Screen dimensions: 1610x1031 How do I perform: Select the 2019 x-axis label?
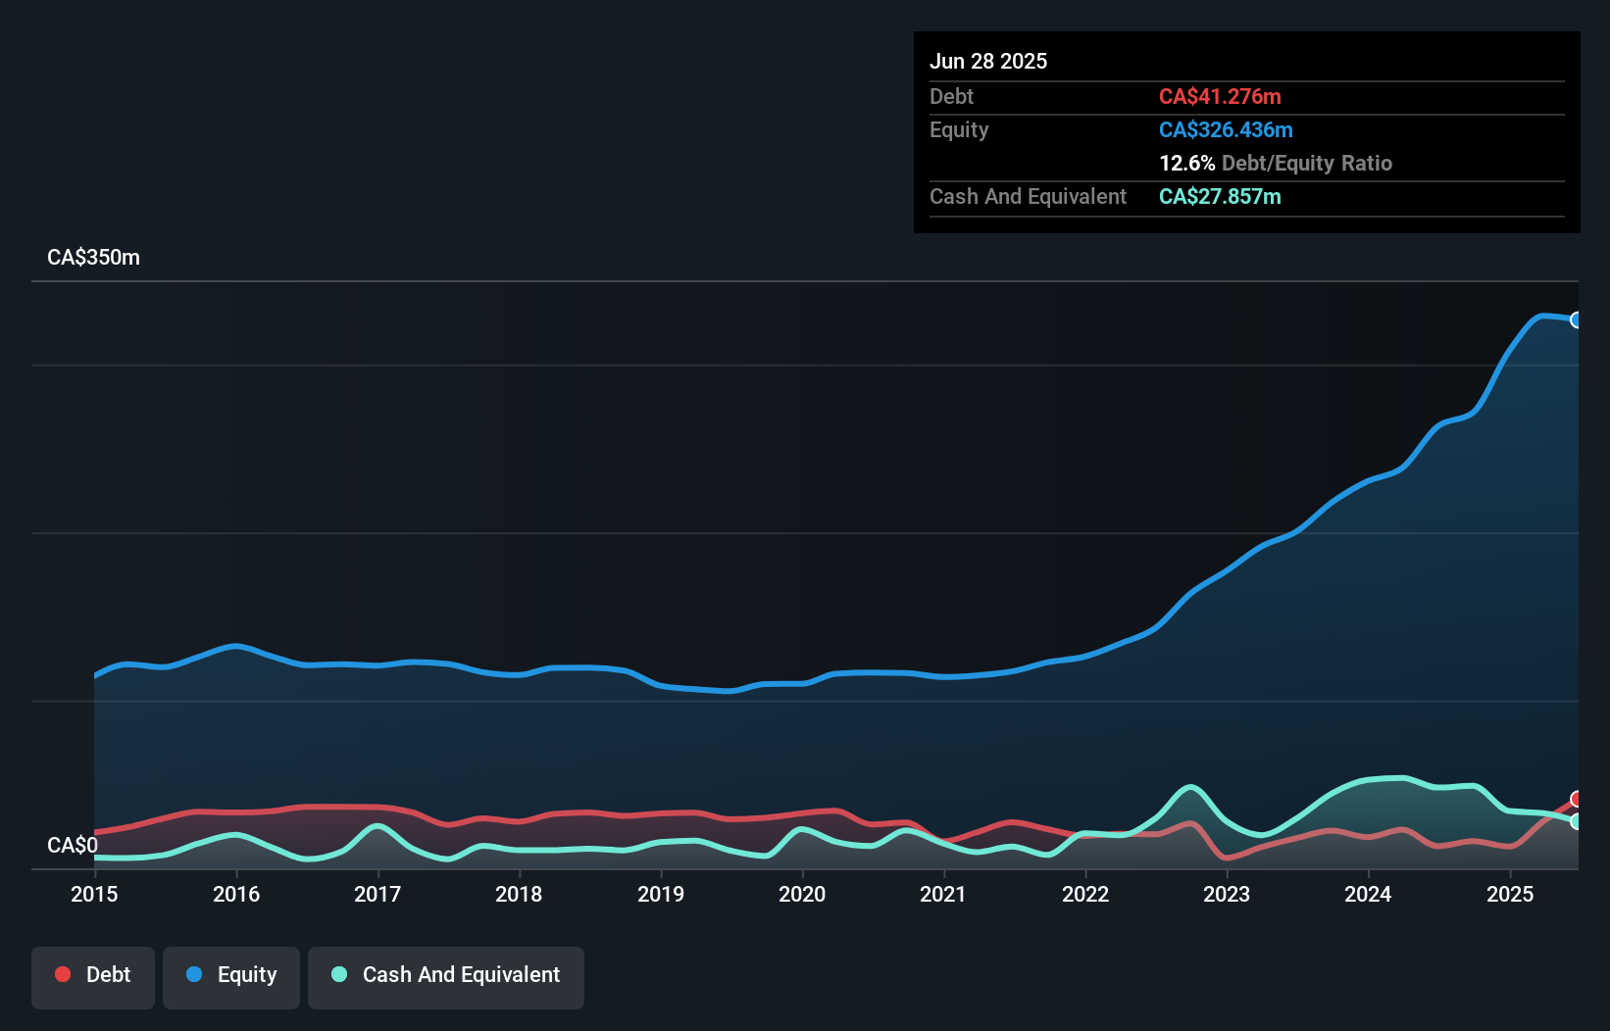[x=661, y=894]
